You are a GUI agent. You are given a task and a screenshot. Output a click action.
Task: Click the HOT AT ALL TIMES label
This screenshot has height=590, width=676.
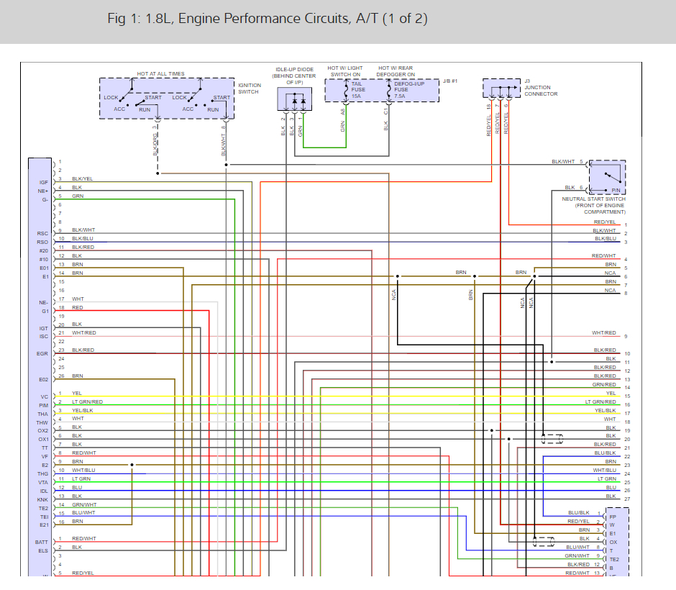[x=161, y=73]
